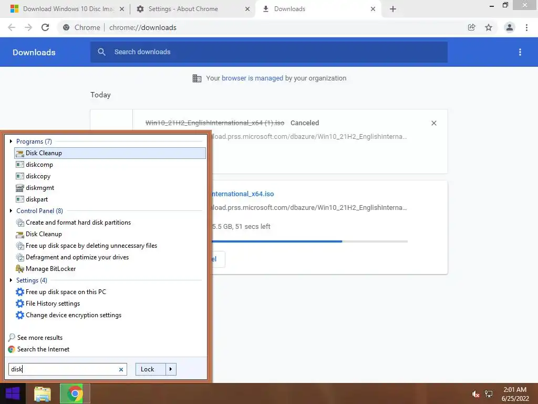538x404 pixels.
Task: Click the in-progress download source URL
Action: point(309,208)
